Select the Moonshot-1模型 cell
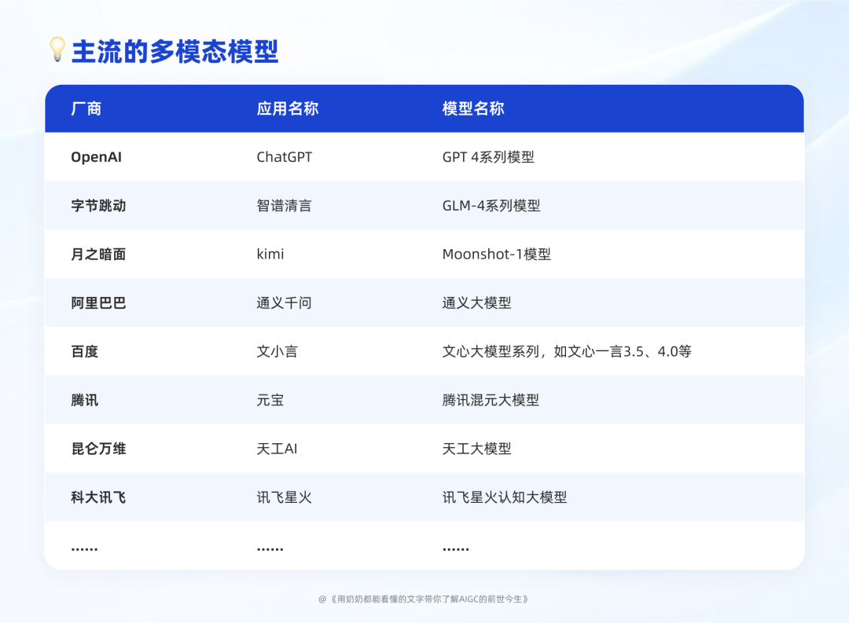Image resolution: width=849 pixels, height=623 pixels. click(x=497, y=255)
